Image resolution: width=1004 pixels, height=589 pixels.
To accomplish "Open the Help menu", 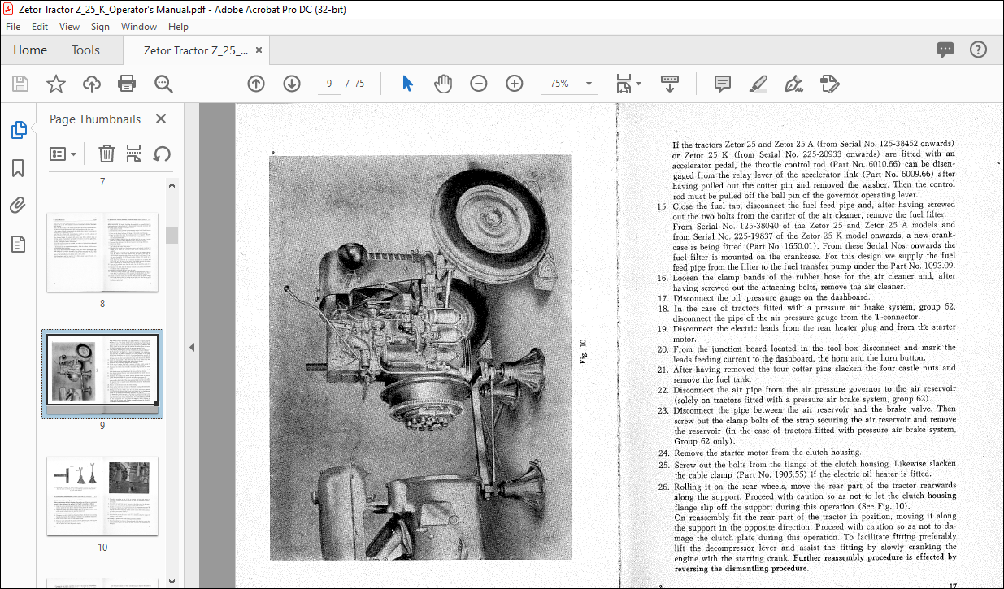I will [x=178, y=27].
